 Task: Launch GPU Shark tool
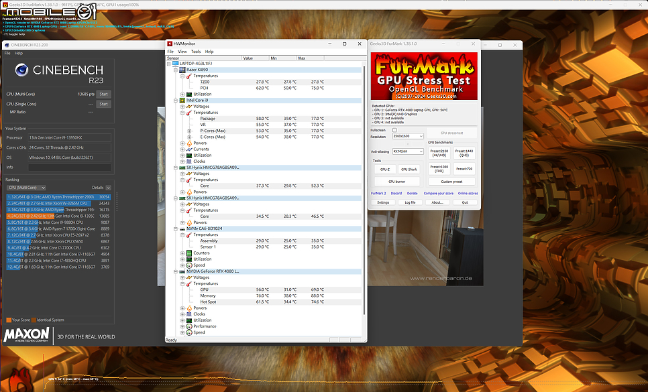click(409, 169)
